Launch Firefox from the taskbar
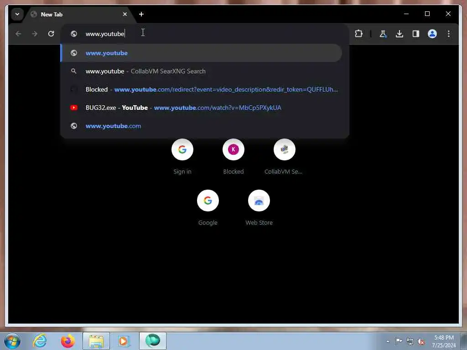 coord(68,341)
